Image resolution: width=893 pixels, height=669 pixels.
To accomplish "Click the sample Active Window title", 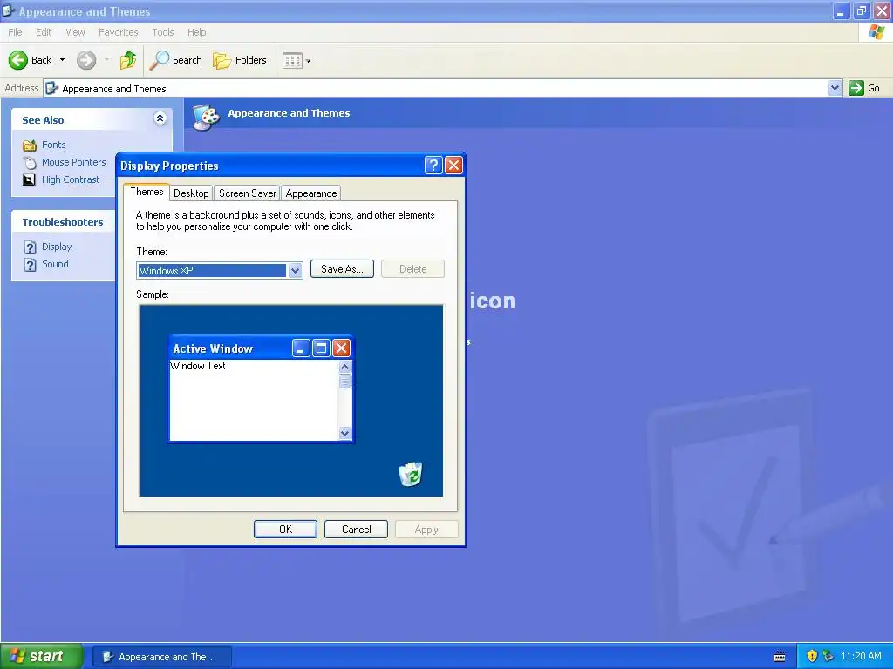I will [x=213, y=348].
